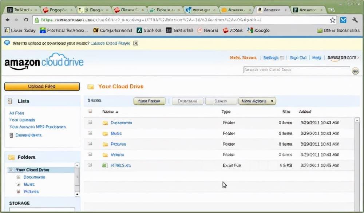Open the ZDNet bookmark

(233, 31)
